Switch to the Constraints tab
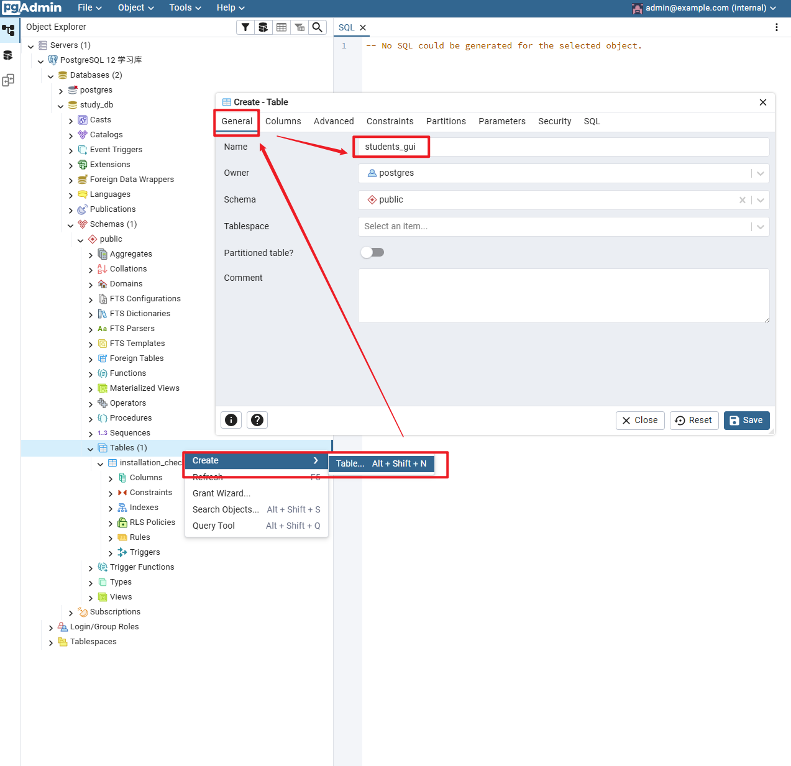 (390, 121)
